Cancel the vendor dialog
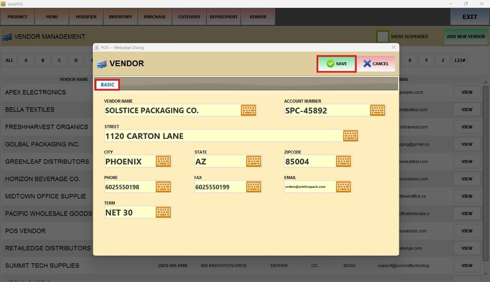The height and width of the screenshot is (282, 490). click(376, 64)
